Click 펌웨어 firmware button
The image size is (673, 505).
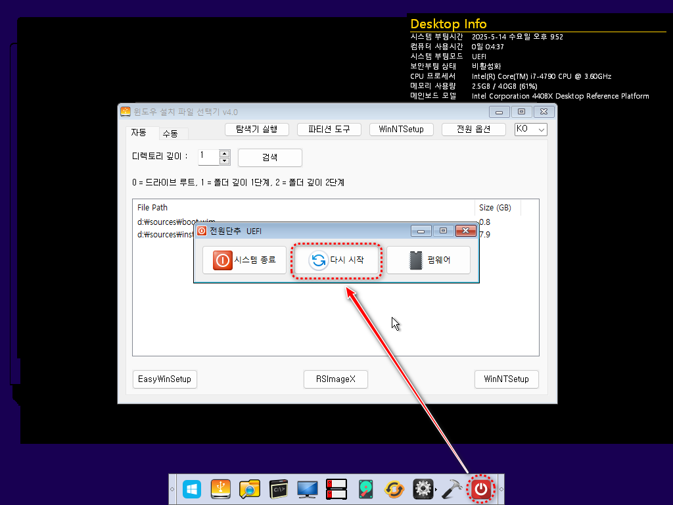tap(429, 260)
